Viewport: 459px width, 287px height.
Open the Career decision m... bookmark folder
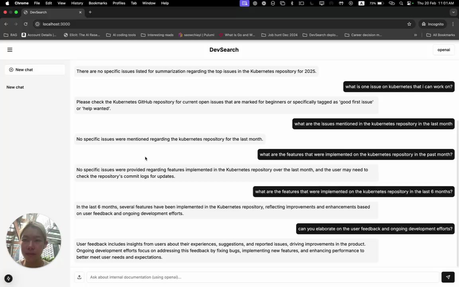point(363,35)
